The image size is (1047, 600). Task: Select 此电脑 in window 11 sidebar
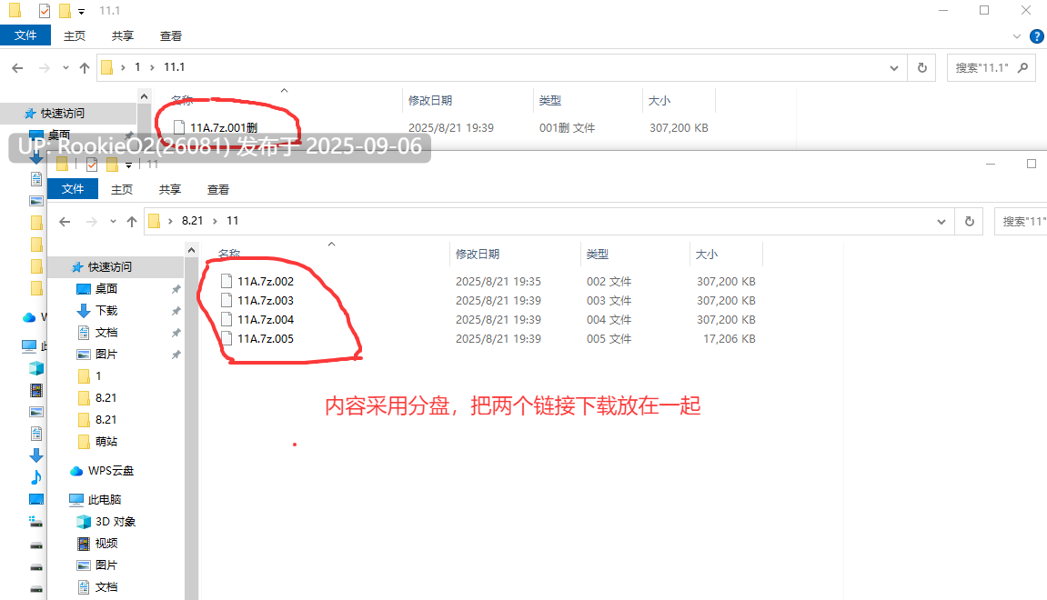[x=105, y=499]
